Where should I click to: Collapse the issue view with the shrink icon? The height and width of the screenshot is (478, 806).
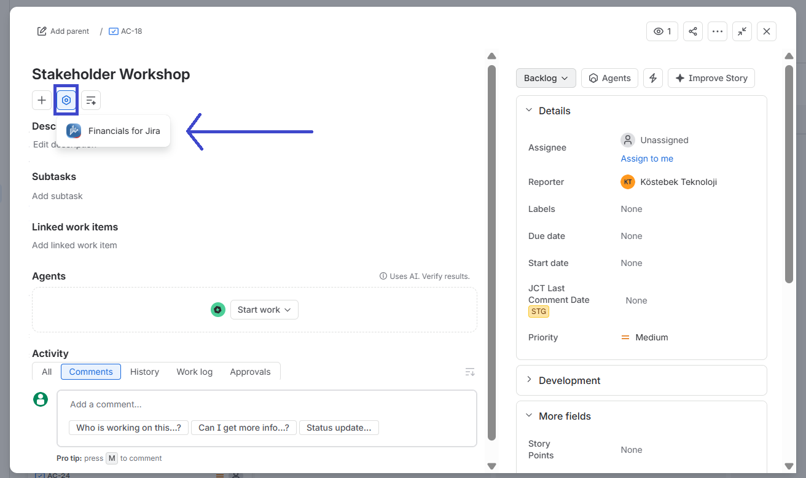point(742,31)
